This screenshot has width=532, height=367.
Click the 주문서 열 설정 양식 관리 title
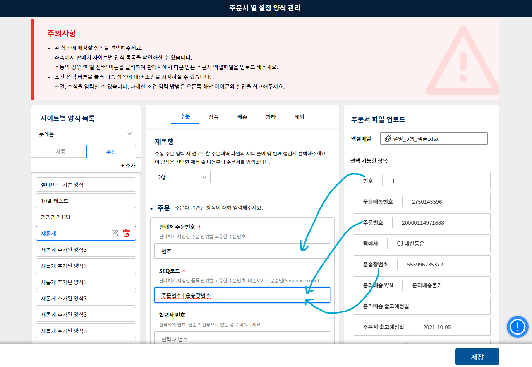coord(265,8)
